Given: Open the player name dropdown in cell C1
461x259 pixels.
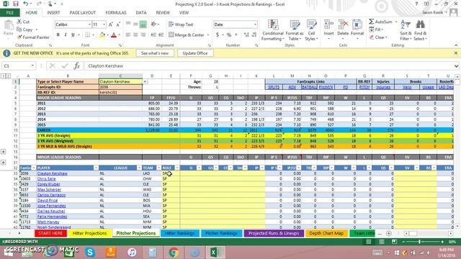Looking at the screenshot, I should (x=145, y=81).
